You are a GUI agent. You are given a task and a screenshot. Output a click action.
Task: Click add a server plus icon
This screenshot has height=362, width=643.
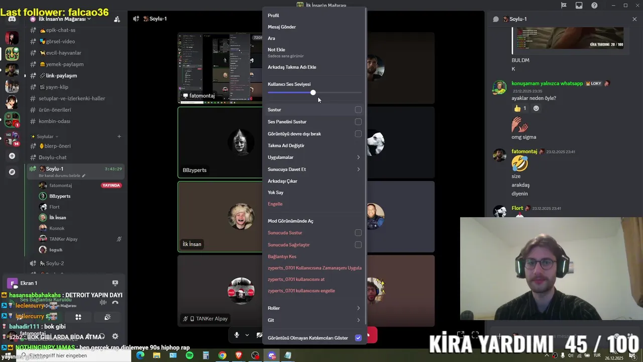[12, 156]
